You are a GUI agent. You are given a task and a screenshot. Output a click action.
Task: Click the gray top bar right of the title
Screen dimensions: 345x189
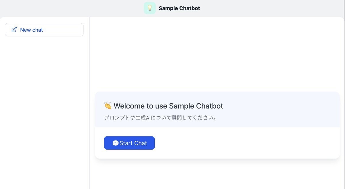[273, 8]
